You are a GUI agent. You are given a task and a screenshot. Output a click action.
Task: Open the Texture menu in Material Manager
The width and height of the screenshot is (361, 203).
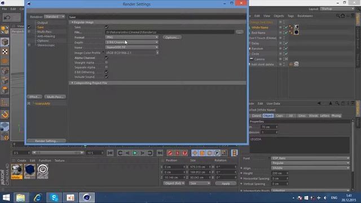[59, 161]
